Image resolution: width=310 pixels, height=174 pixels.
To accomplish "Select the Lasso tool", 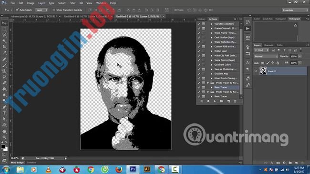I will [4, 35].
